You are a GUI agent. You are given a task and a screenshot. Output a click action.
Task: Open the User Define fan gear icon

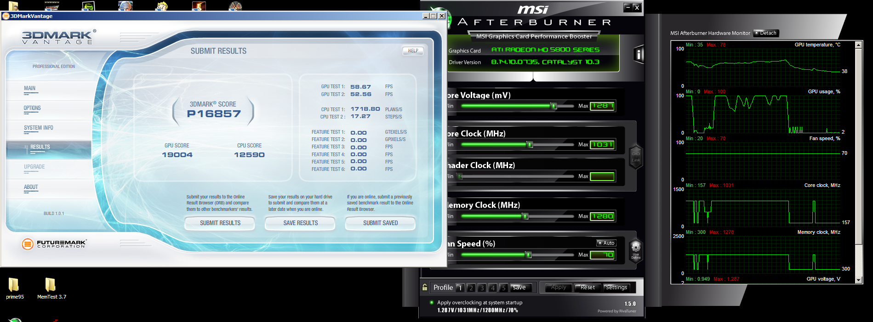(x=636, y=250)
